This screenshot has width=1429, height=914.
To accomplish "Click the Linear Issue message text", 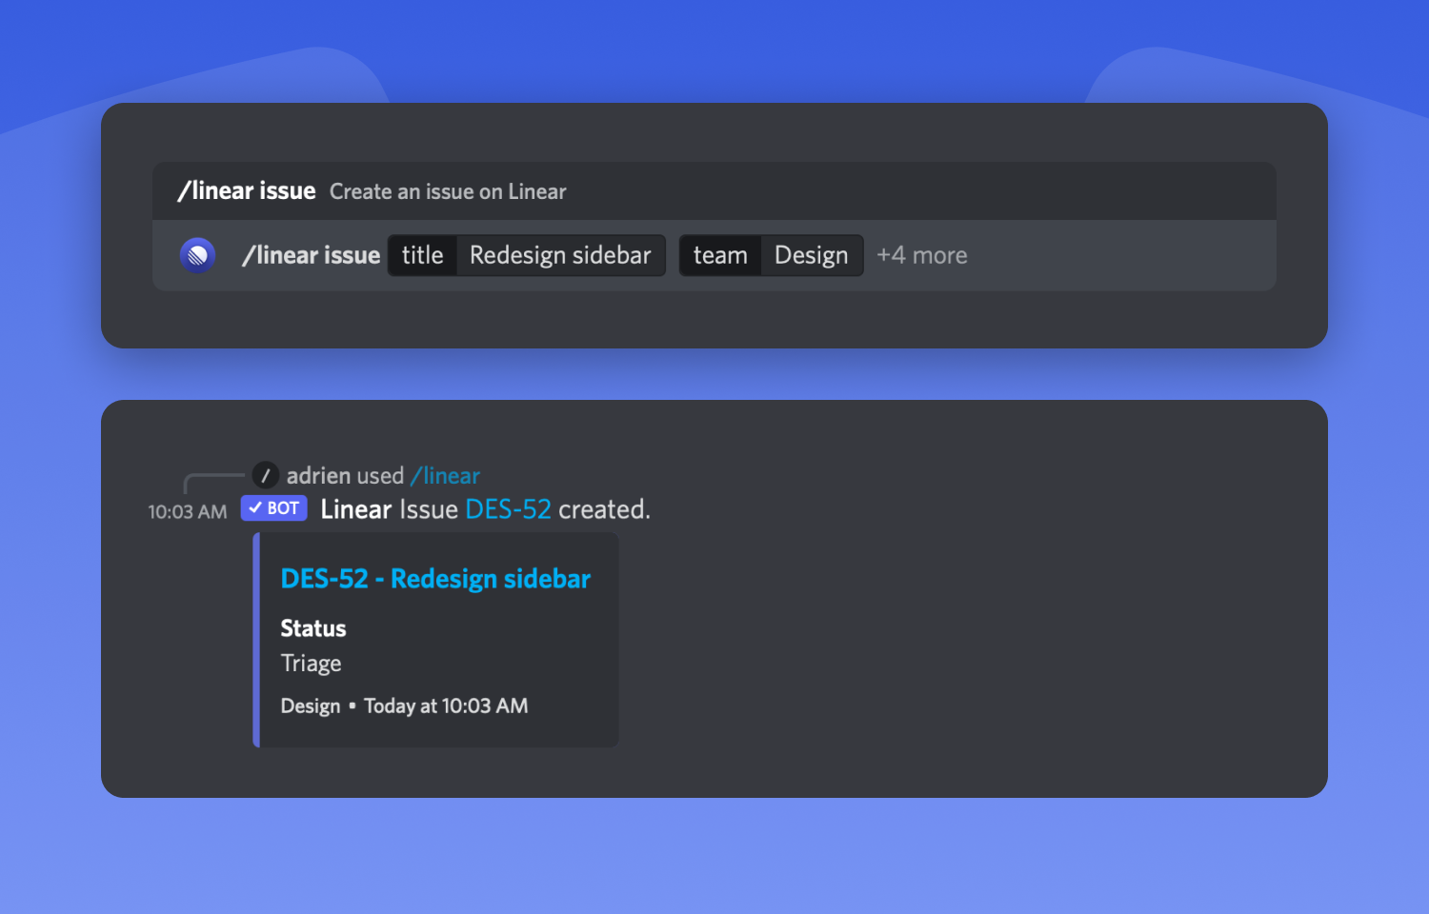I will [x=390, y=509].
